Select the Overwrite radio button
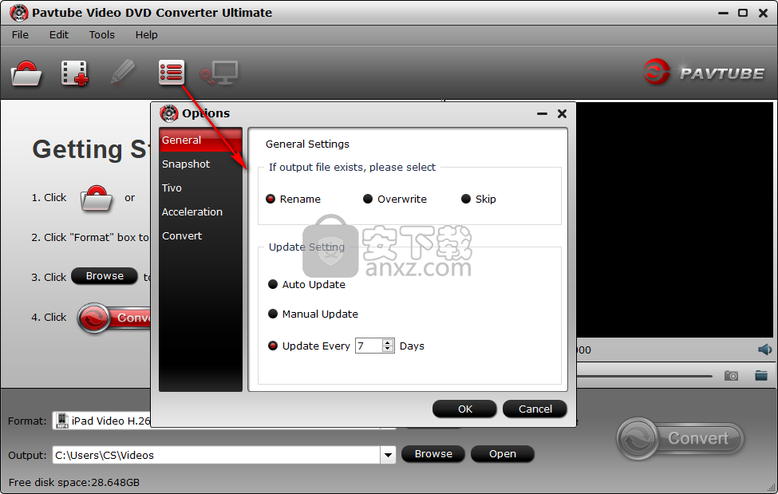The image size is (778, 494). tap(368, 199)
